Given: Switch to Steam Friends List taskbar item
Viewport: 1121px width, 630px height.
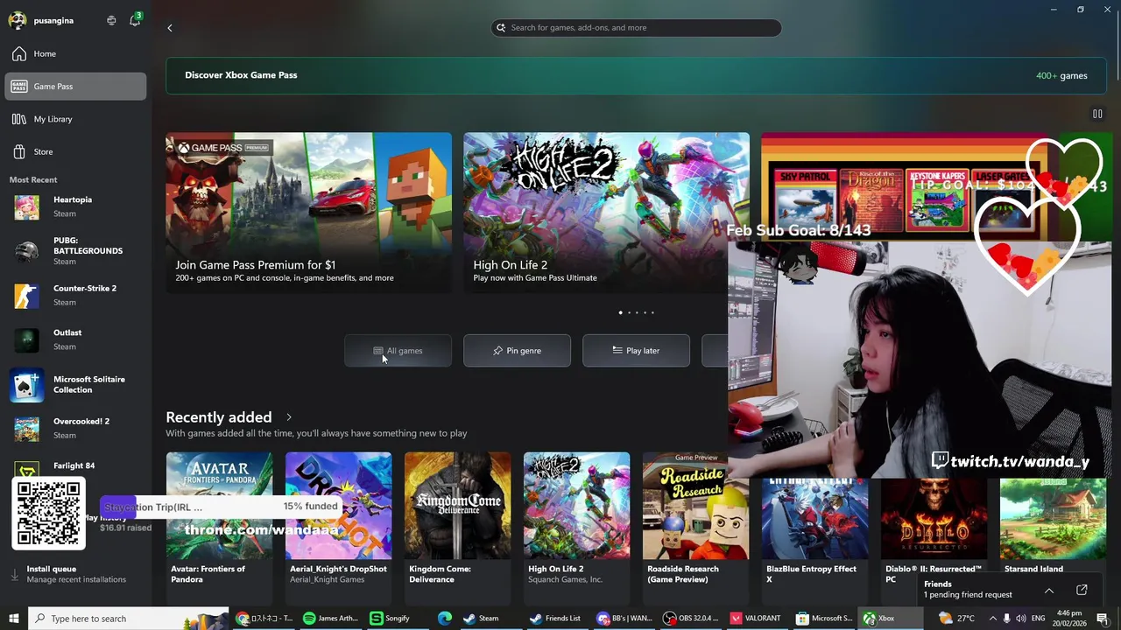Looking at the screenshot, I should pyautogui.click(x=555, y=619).
